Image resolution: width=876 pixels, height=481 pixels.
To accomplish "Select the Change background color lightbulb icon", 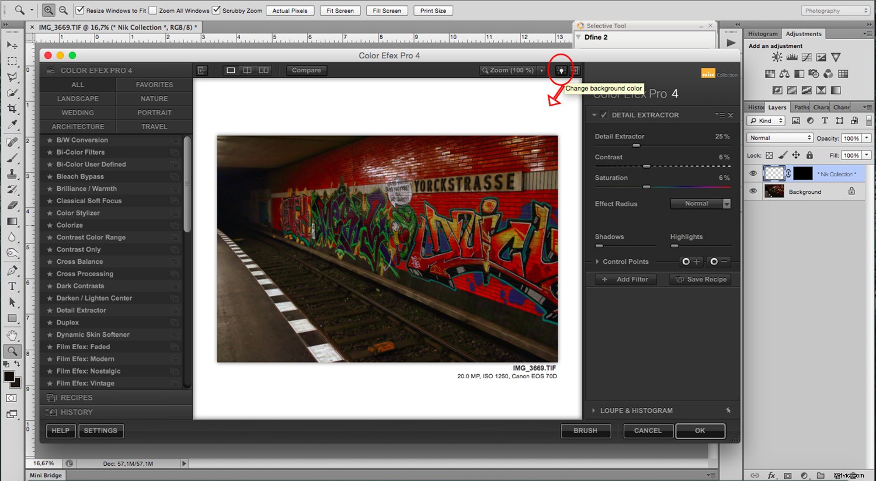I will click(x=561, y=69).
